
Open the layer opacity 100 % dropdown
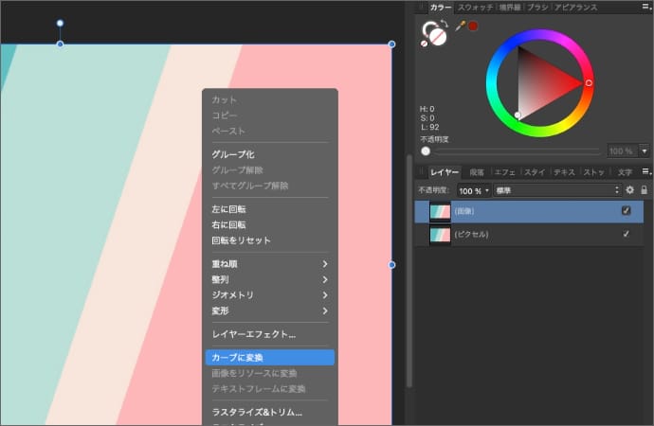pos(475,190)
